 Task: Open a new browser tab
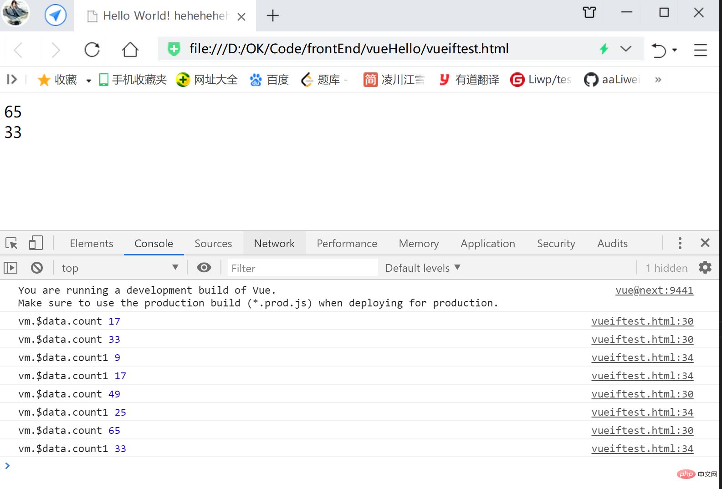272,16
